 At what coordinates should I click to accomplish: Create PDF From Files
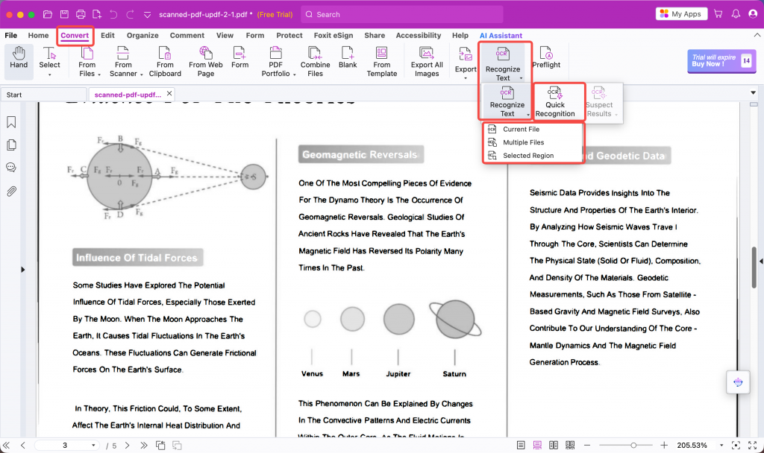pos(88,61)
